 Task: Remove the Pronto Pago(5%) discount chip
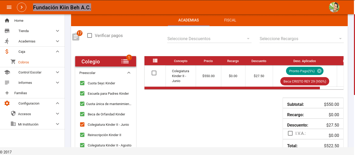pos(319,71)
